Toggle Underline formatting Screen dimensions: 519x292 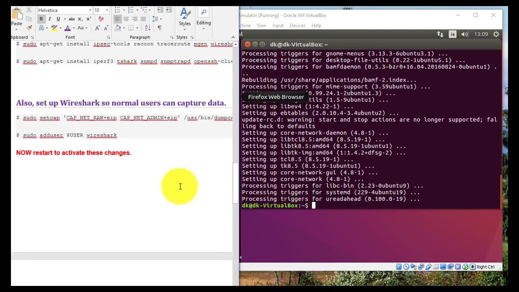[58, 19]
